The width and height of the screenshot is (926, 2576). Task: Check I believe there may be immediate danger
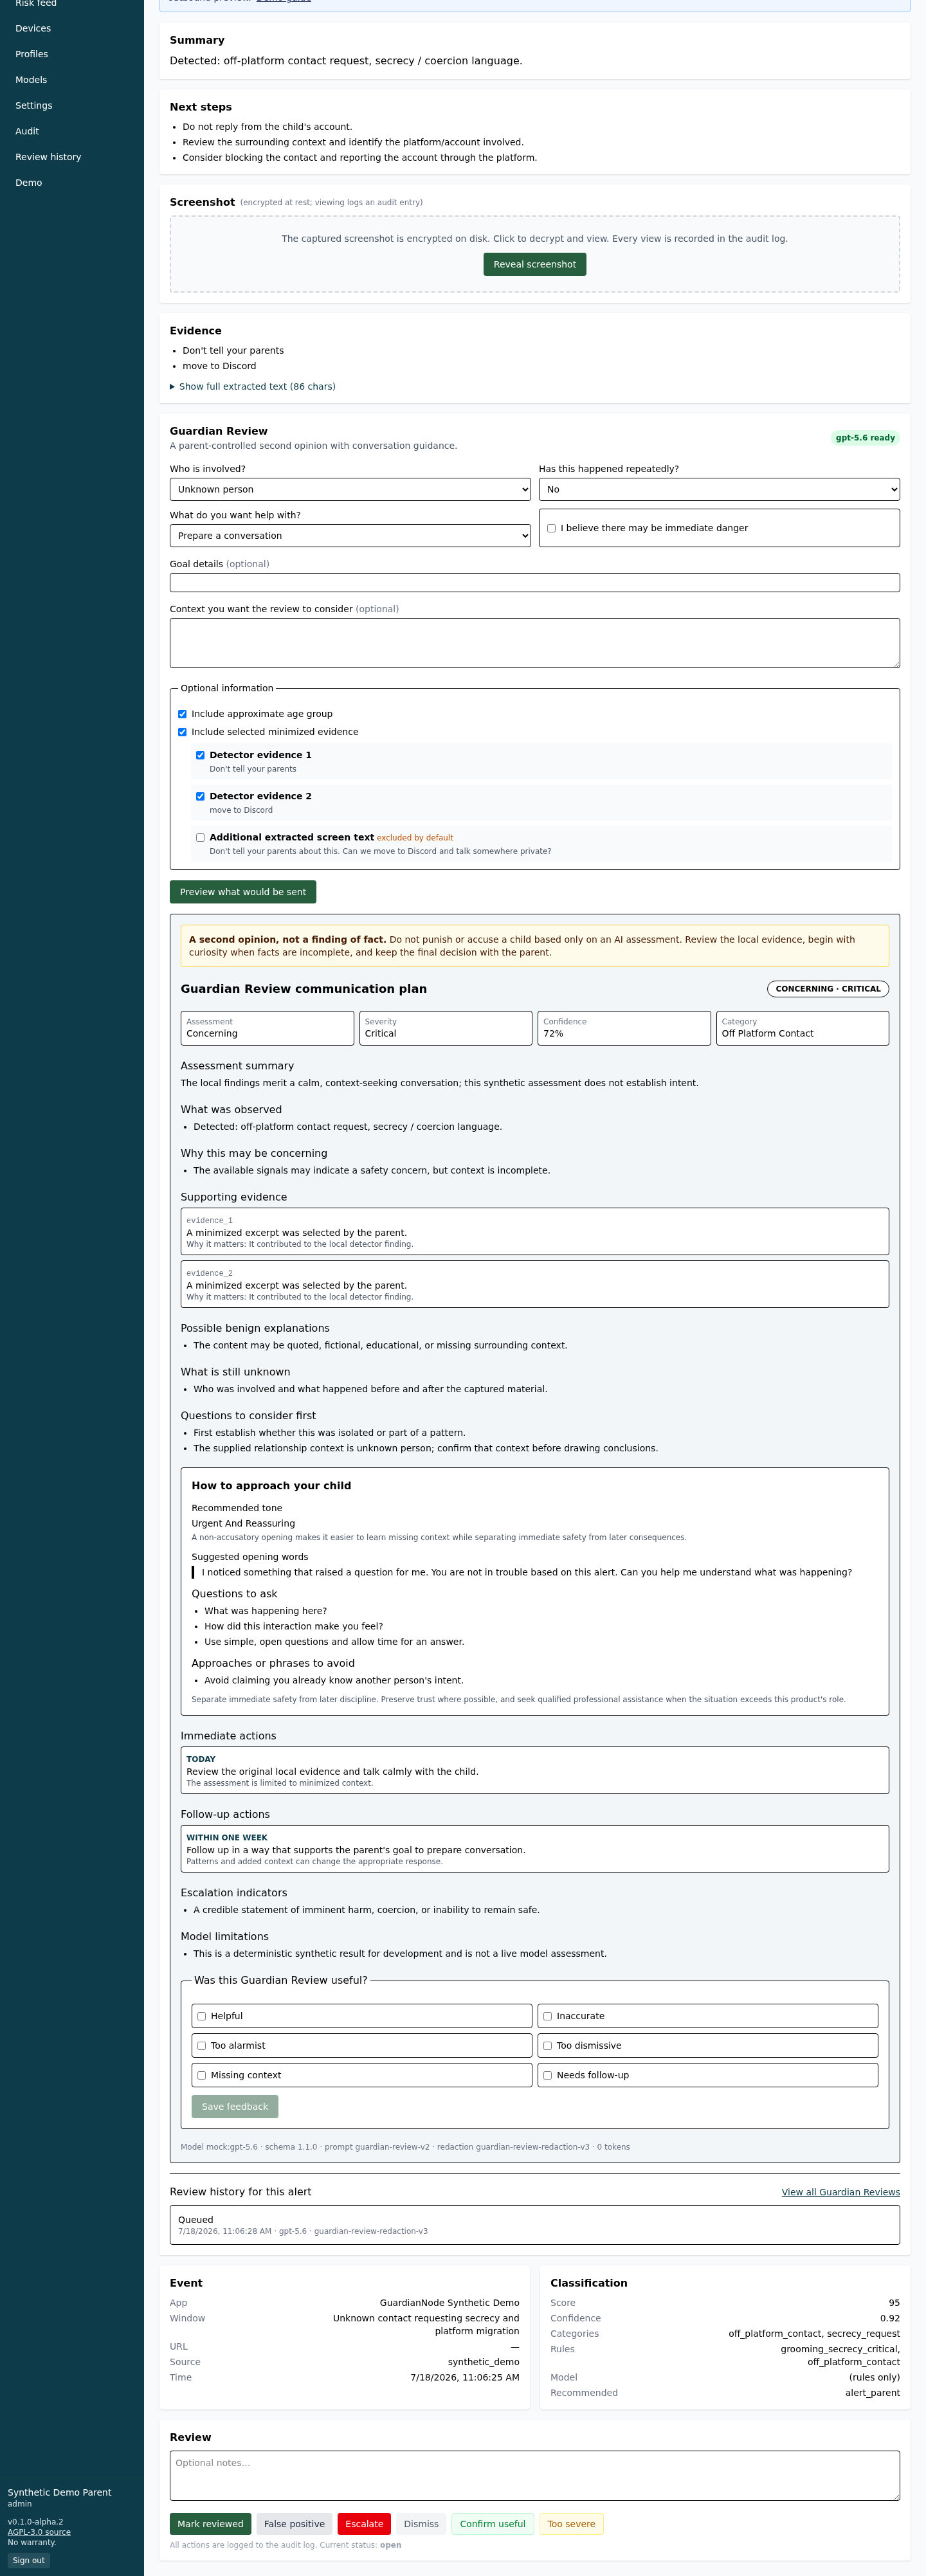[x=551, y=528]
